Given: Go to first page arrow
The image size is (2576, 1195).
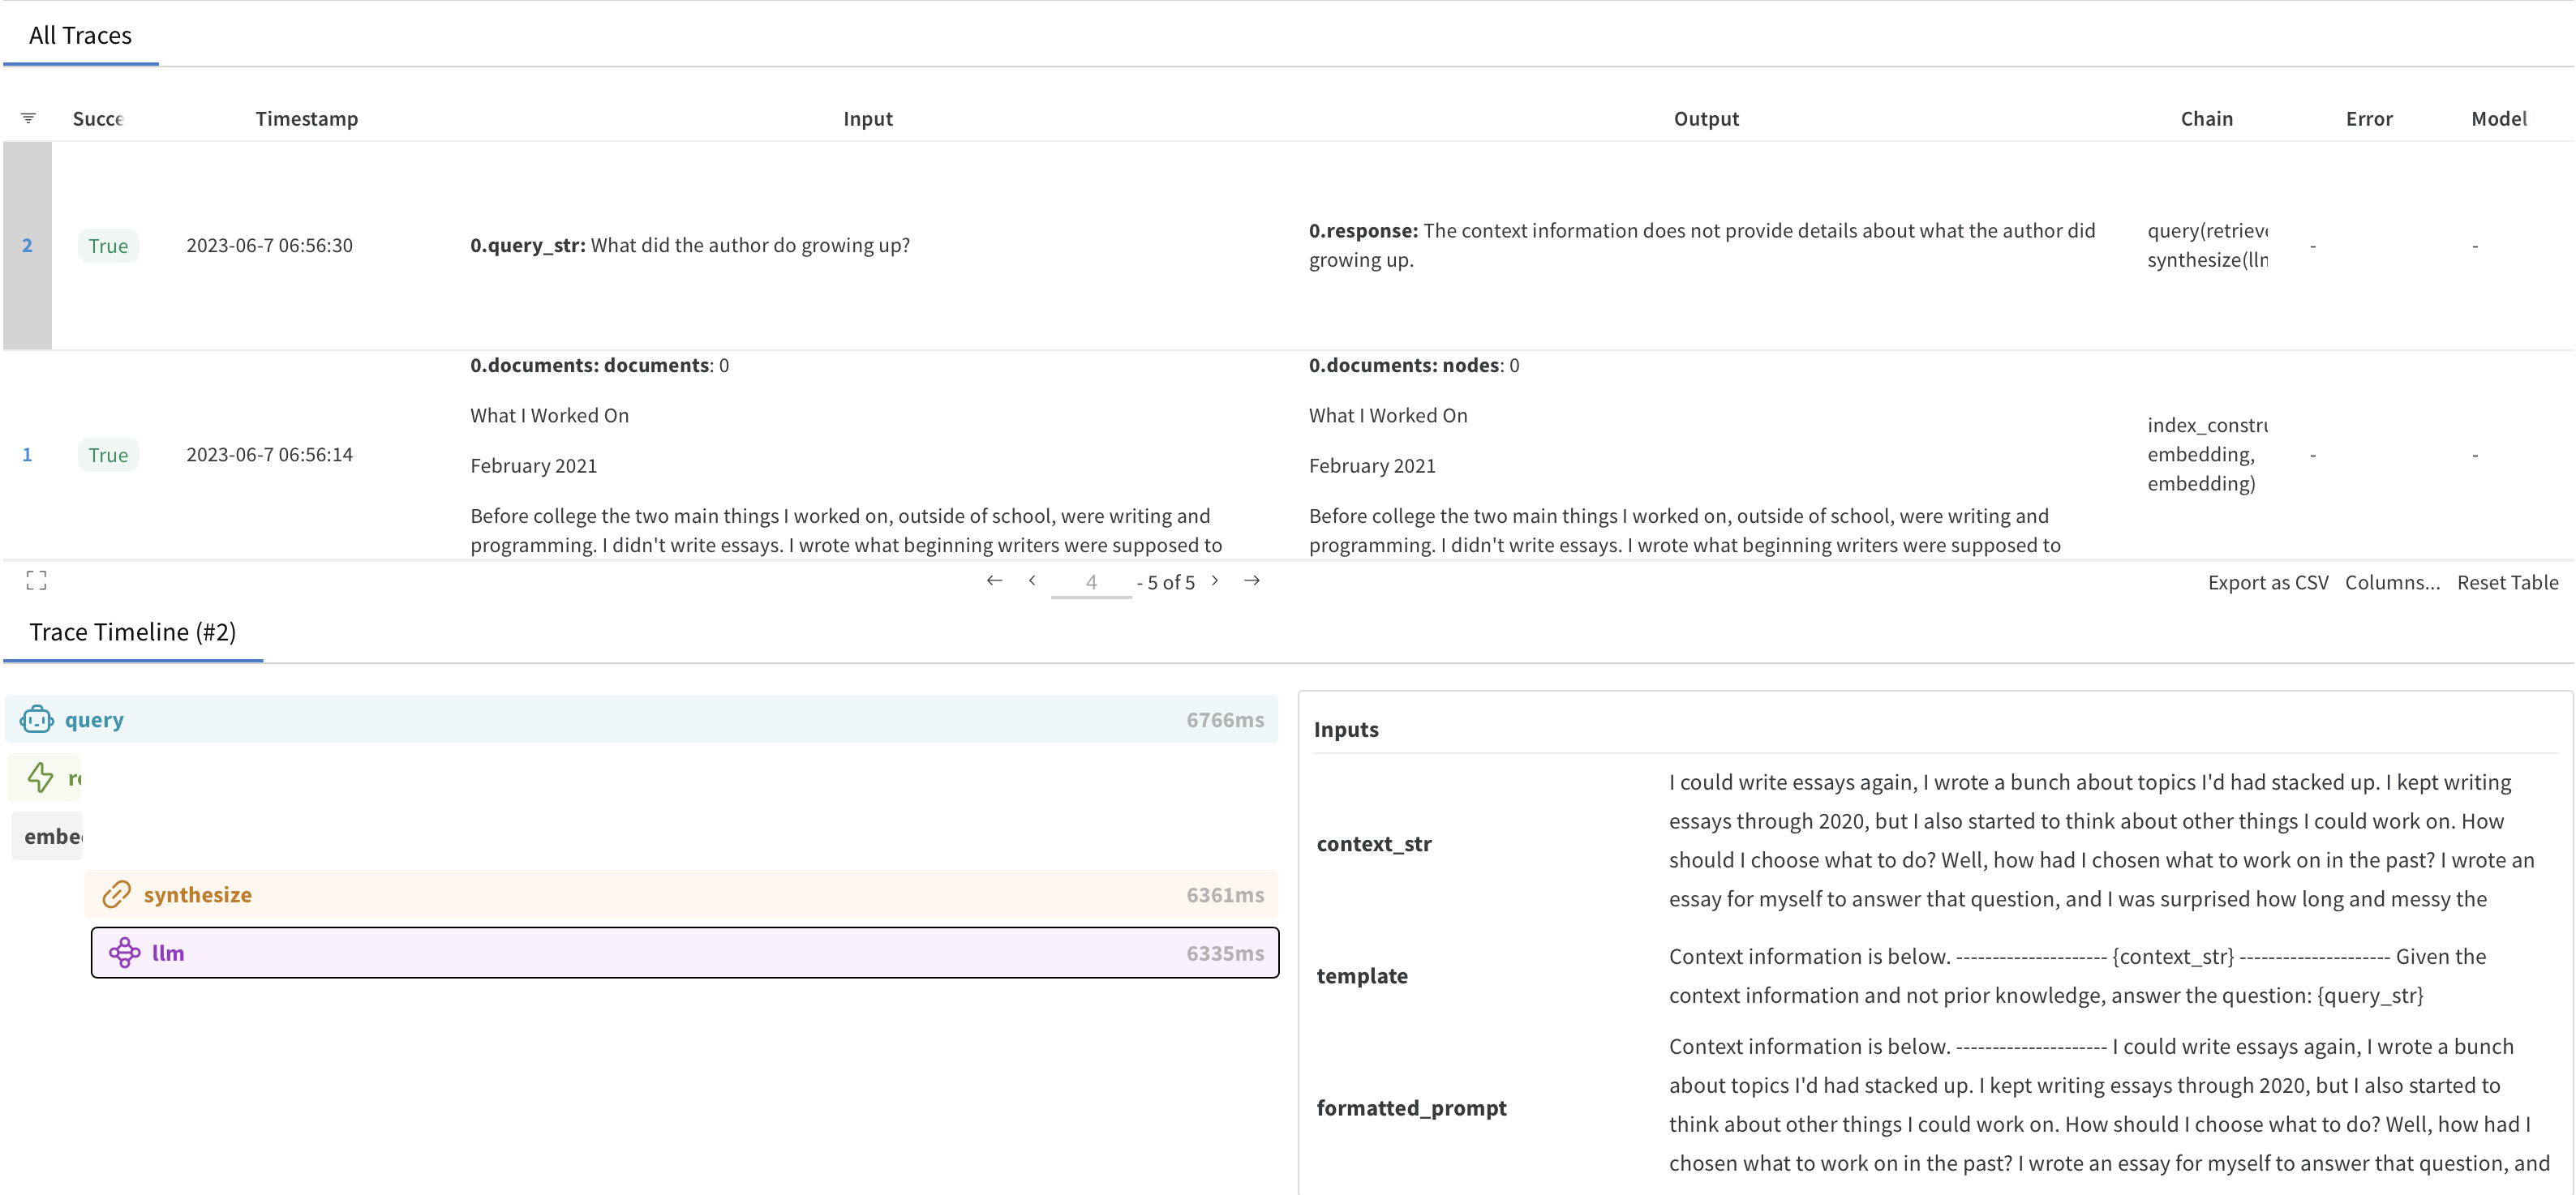Looking at the screenshot, I should (x=994, y=580).
